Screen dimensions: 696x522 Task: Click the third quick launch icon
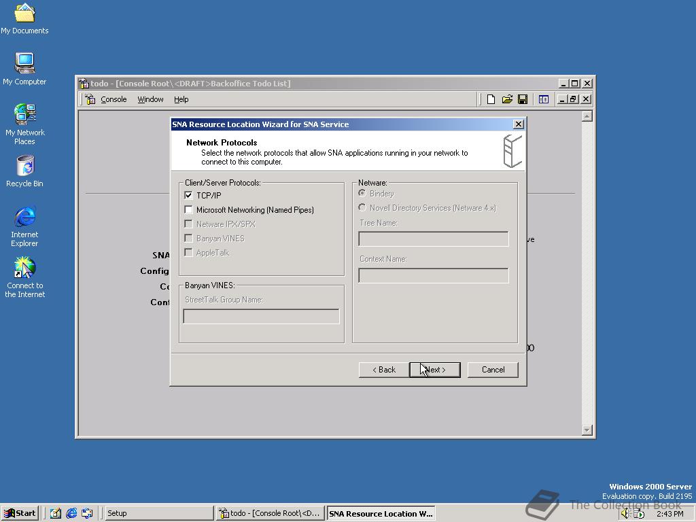(x=87, y=513)
